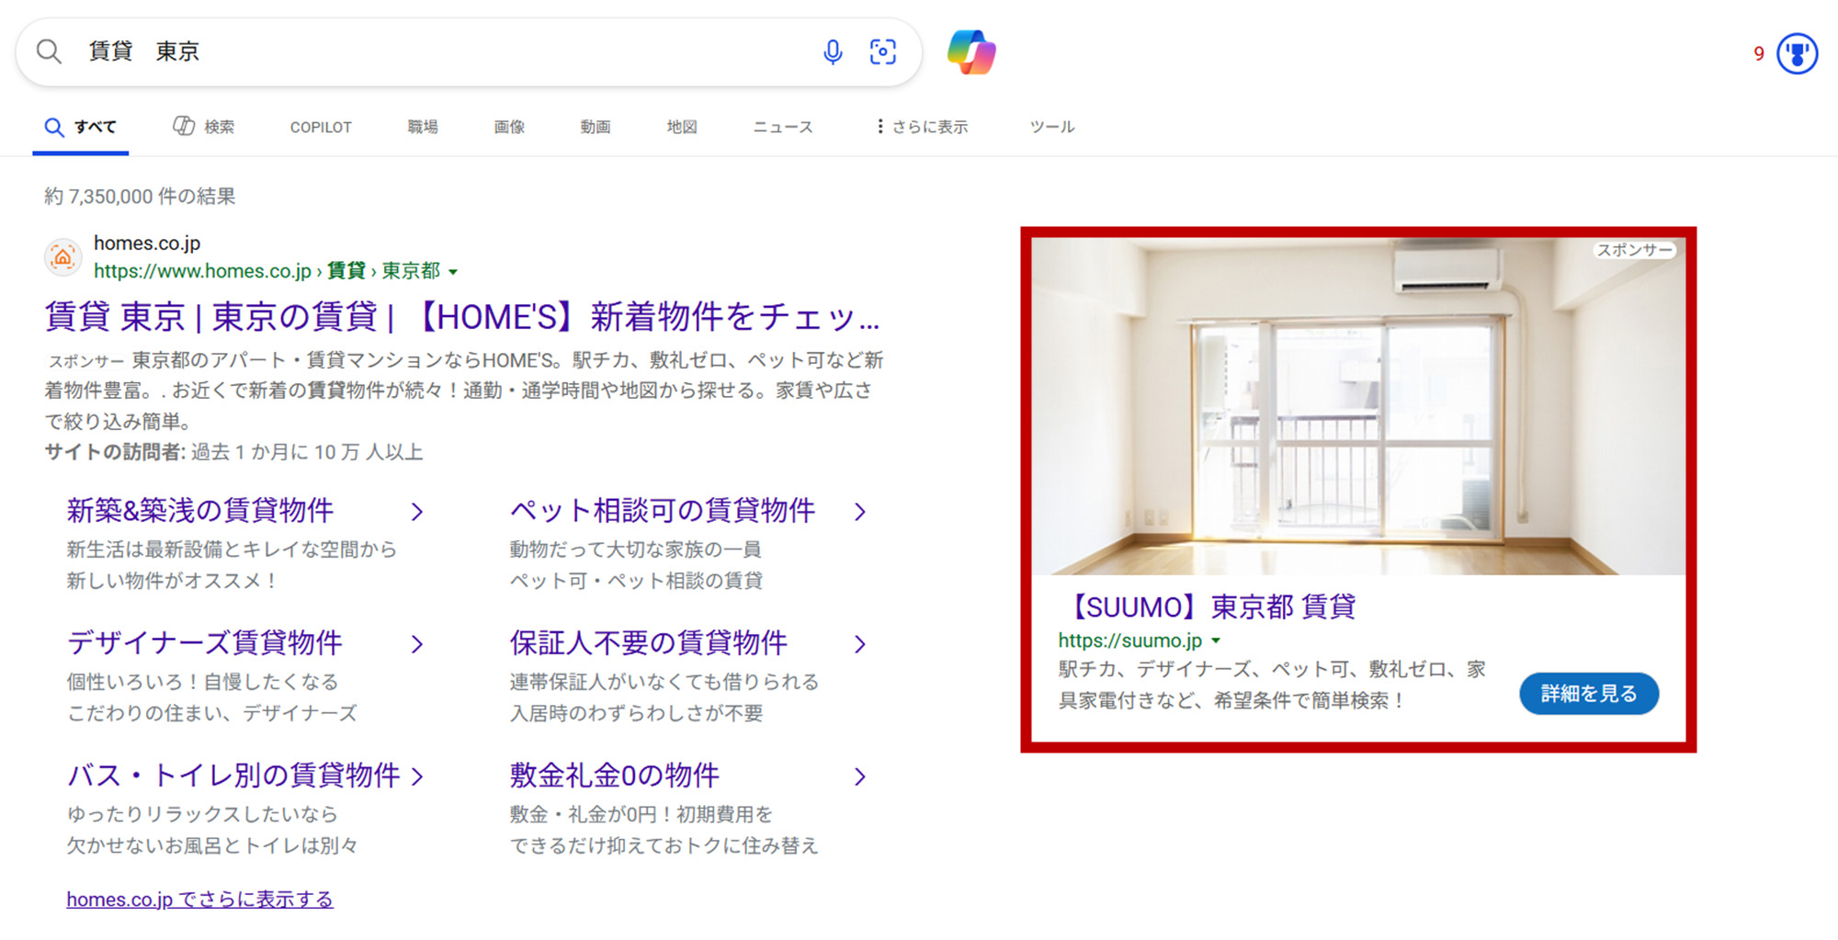Open 【SUUMO】東京都 賃貸 ad title
1838x940 pixels.
(x=1208, y=607)
